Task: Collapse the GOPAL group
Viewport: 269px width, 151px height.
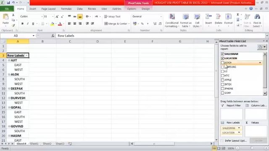Action: click(9, 107)
